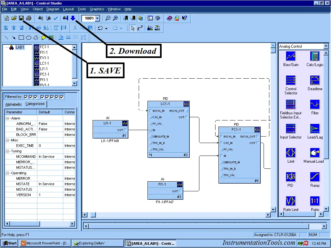
Task: Click the Default column header
Action: (x=50, y=112)
